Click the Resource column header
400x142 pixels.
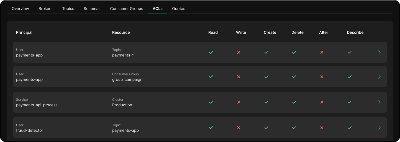coord(121,32)
